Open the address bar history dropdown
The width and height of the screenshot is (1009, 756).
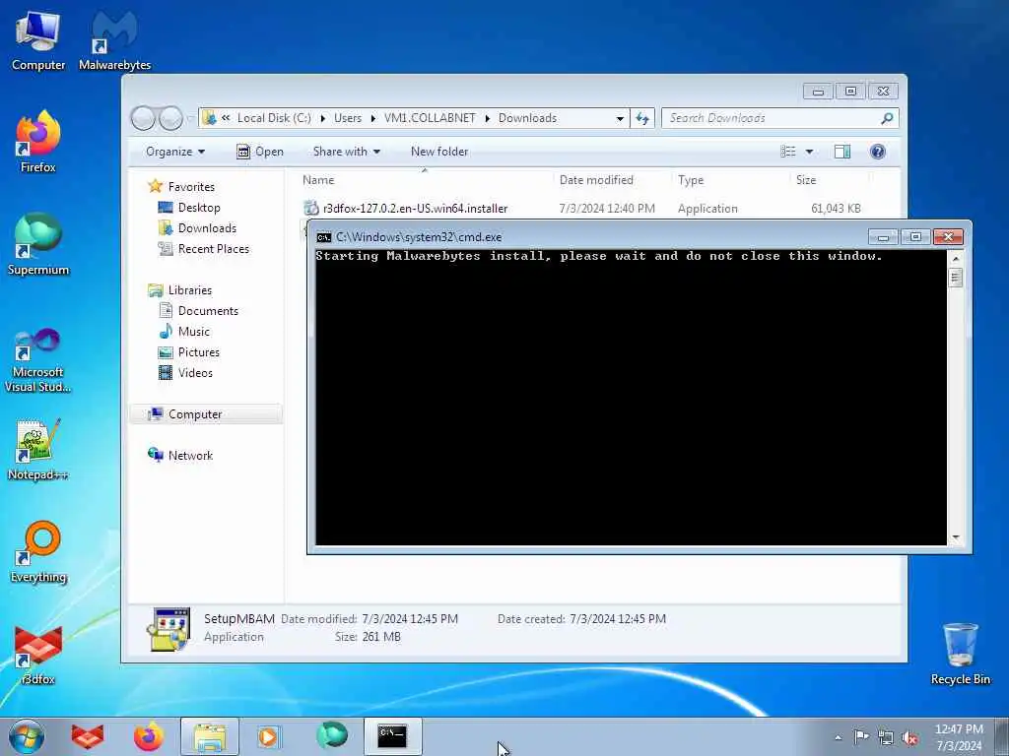620,118
